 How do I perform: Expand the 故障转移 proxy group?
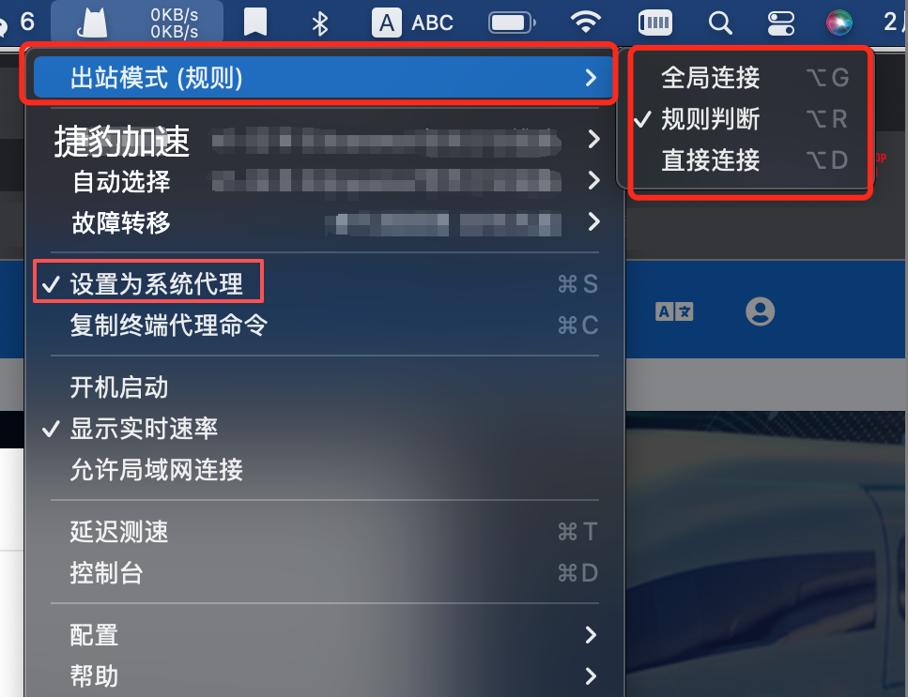tap(325, 222)
